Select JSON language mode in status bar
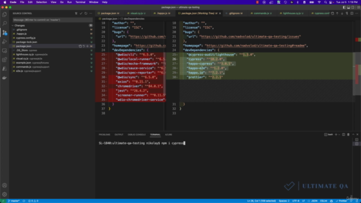Screen dimensions: 361x203 point(314,201)
